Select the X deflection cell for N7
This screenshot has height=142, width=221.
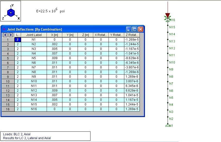tap(54, 67)
